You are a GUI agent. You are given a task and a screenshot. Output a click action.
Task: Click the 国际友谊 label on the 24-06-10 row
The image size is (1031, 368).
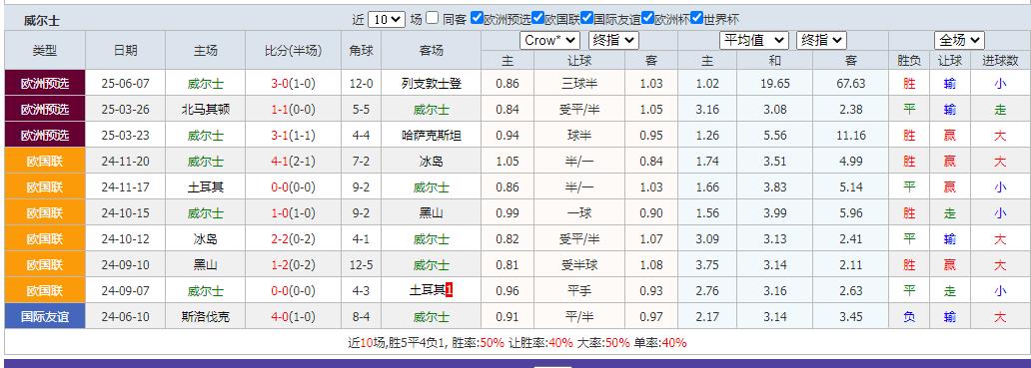tap(45, 317)
